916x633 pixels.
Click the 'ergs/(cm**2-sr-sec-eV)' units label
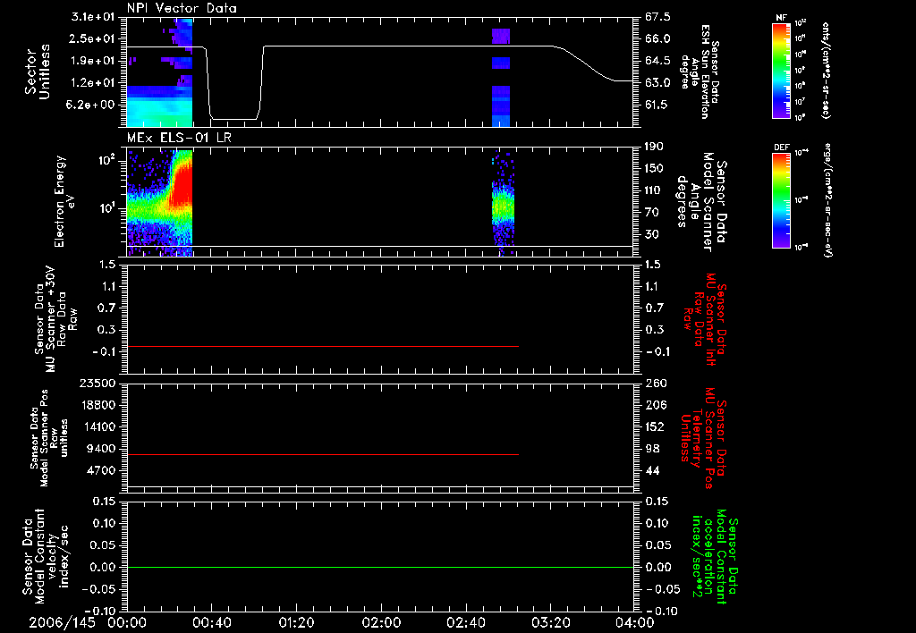click(827, 200)
